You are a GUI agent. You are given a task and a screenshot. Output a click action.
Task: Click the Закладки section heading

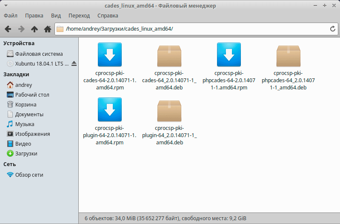pos(16,75)
